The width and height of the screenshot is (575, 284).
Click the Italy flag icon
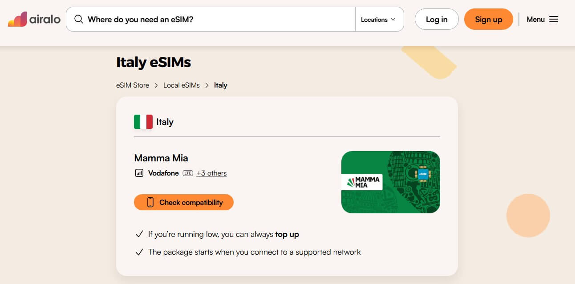(x=143, y=122)
